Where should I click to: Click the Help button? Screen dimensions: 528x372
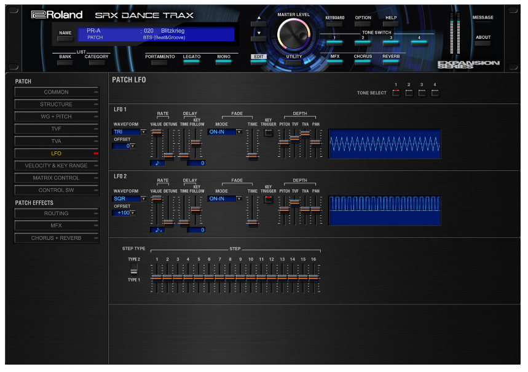click(x=391, y=24)
